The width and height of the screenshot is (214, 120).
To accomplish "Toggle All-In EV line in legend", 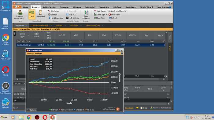I will pyautogui.click(x=90, y=110).
